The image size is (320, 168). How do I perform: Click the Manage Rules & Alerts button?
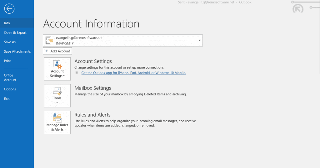[x=57, y=122]
